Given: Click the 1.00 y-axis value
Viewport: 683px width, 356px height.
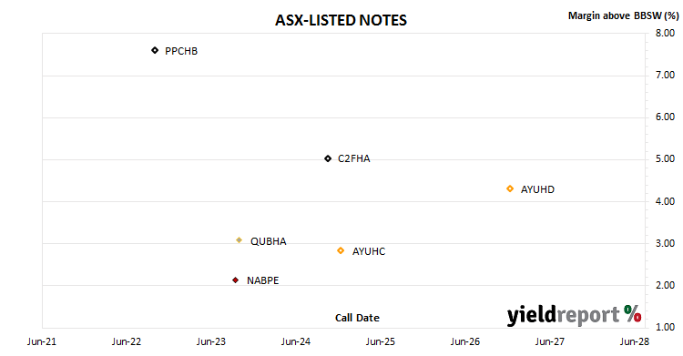Looking at the screenshot, I should pos(665,327).
